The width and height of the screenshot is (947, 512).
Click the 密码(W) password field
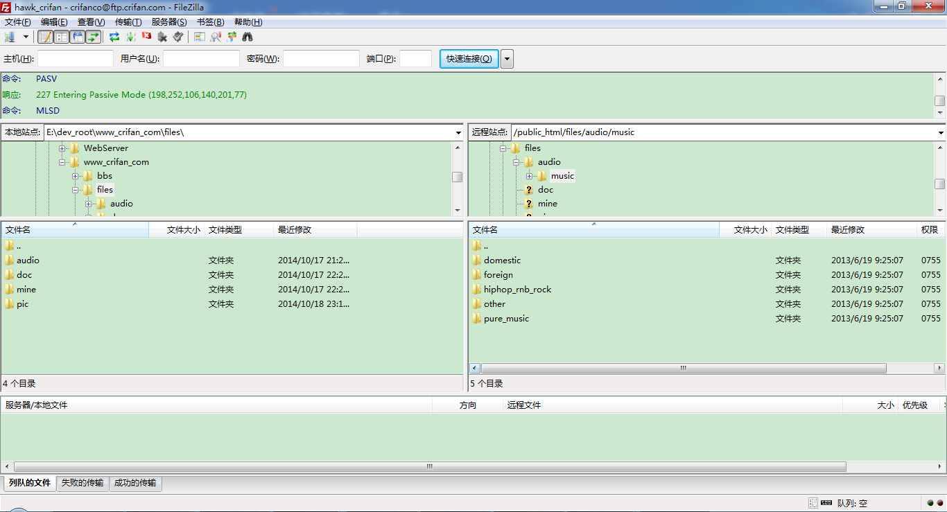pos(322,59)
